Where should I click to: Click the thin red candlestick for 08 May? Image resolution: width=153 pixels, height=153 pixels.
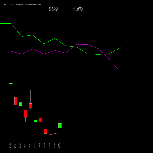coord(55,133)
